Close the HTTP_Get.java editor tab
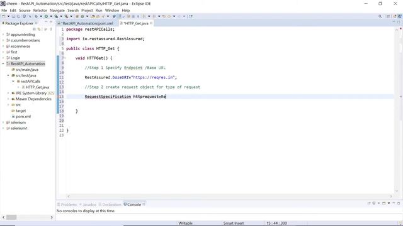The width and height of the screenshot is (403, 226). (x=151, y=23)
